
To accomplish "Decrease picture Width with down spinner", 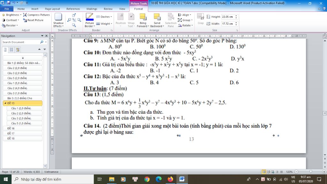I will pos(236,25).
